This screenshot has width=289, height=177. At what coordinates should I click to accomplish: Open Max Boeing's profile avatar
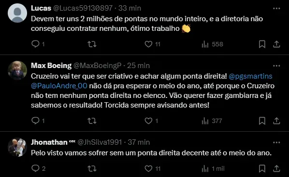pos(17,70)
